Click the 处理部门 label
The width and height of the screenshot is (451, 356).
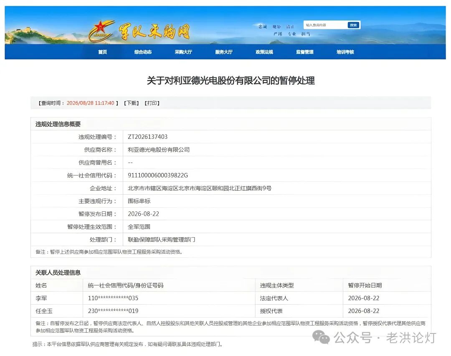(x=103, y=239)
